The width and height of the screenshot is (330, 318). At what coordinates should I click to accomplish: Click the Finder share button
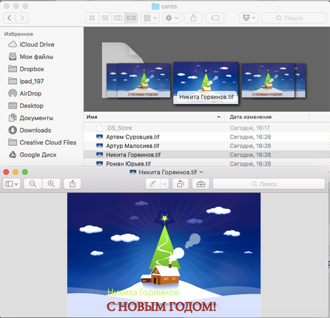point(193,18)
